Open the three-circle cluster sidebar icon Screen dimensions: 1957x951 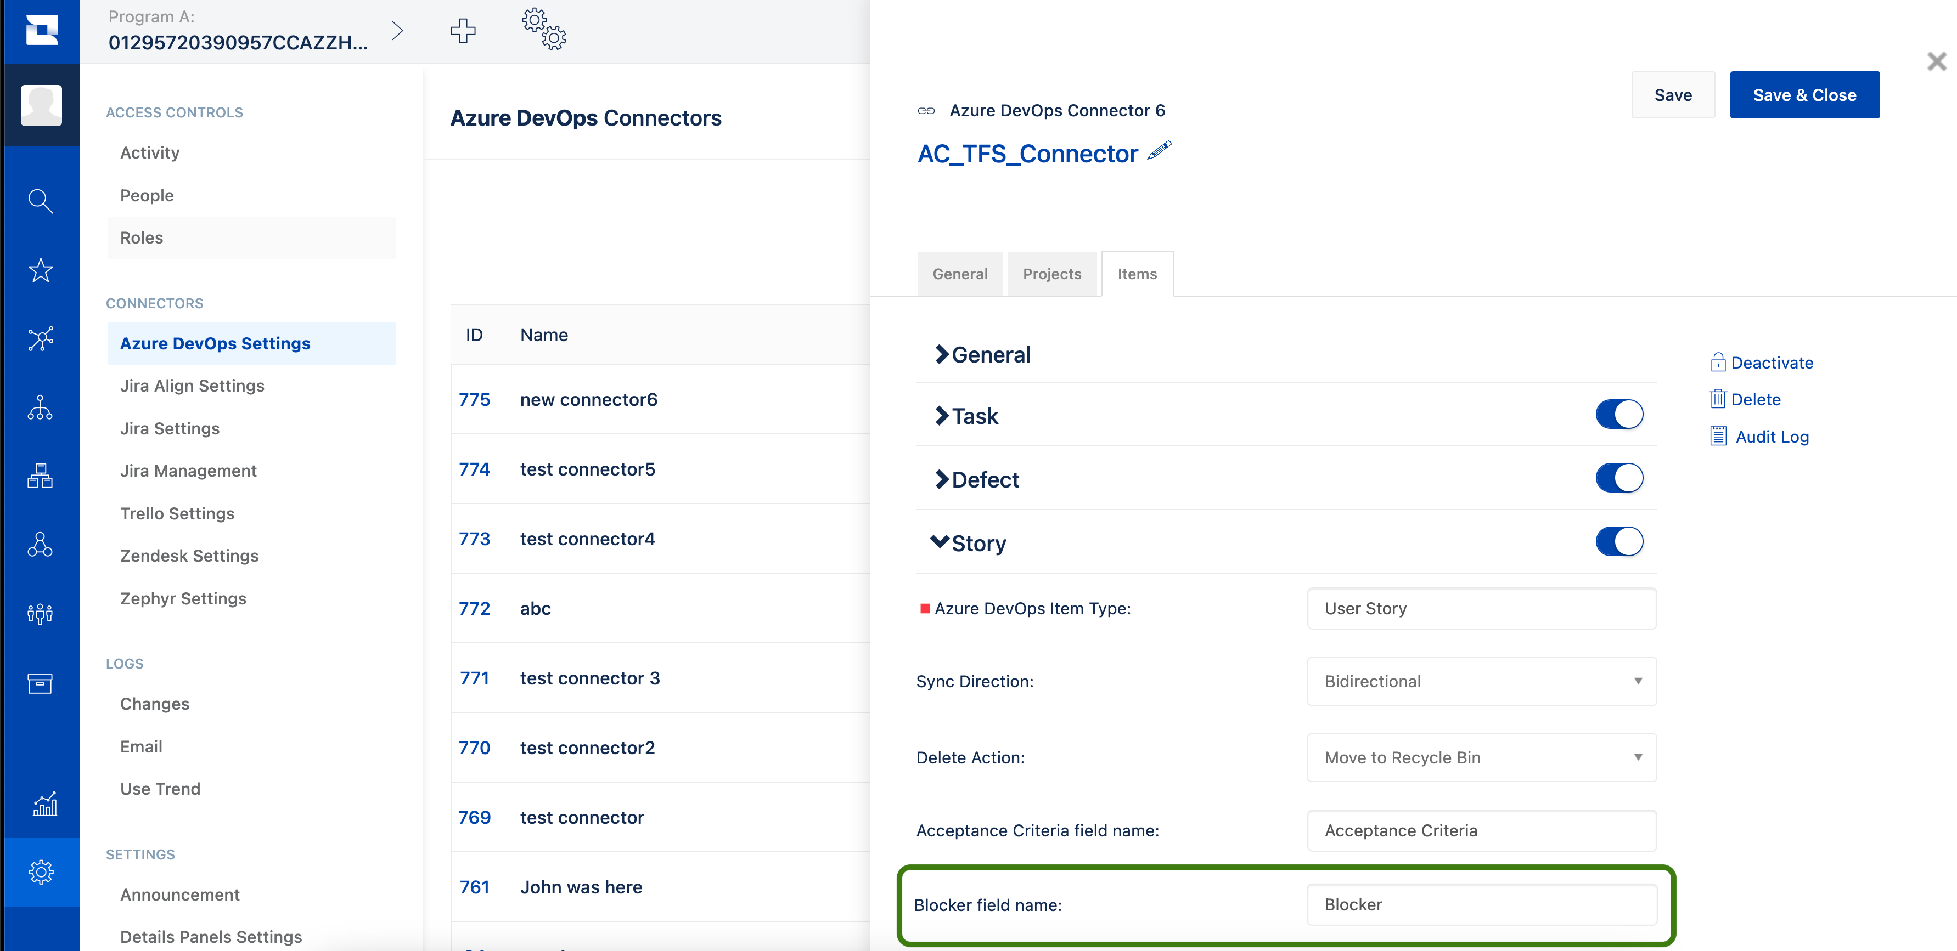tap(40, 545)
